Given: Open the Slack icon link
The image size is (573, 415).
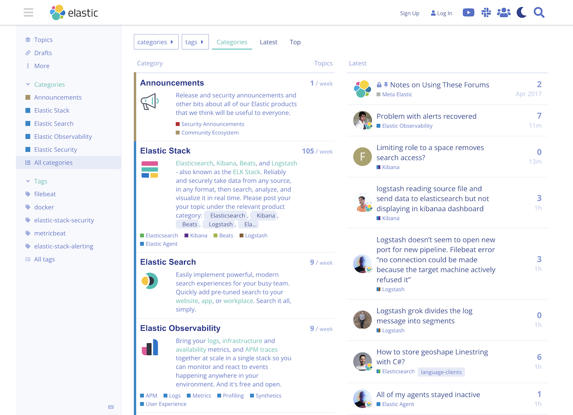Looking at the screenshot, I should pos(486,13).
